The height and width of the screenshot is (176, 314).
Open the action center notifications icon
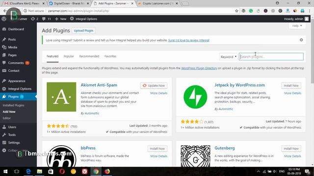308,172
